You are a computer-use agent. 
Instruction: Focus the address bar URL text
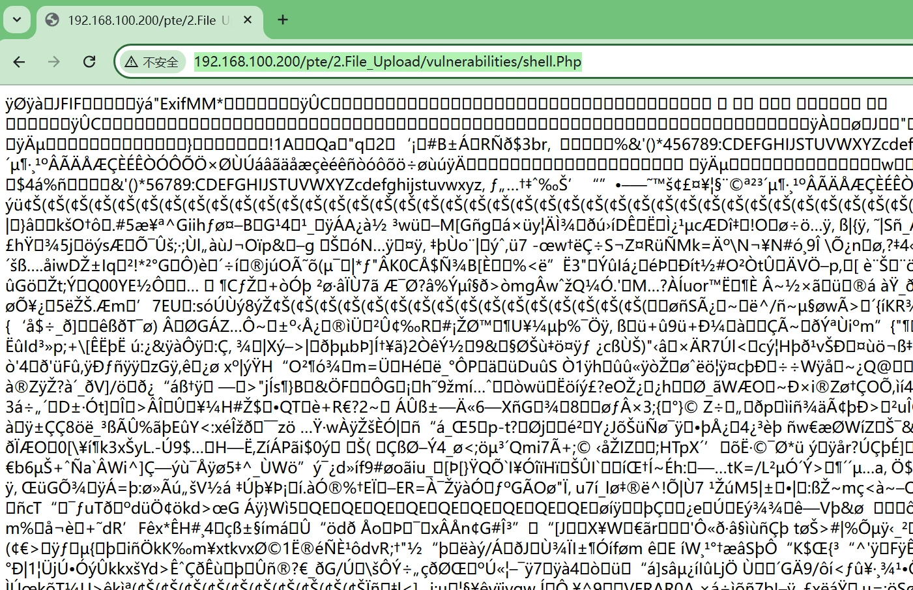387,62
